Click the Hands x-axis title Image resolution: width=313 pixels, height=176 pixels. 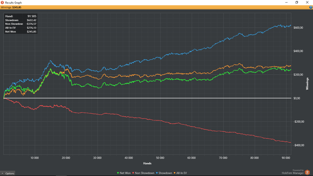147,163
